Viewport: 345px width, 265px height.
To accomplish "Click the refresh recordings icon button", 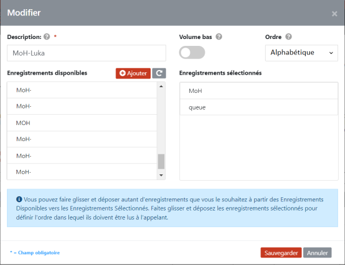I will (159, 73).
